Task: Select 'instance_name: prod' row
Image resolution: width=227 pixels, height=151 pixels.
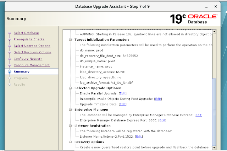Action: point(96,66)
